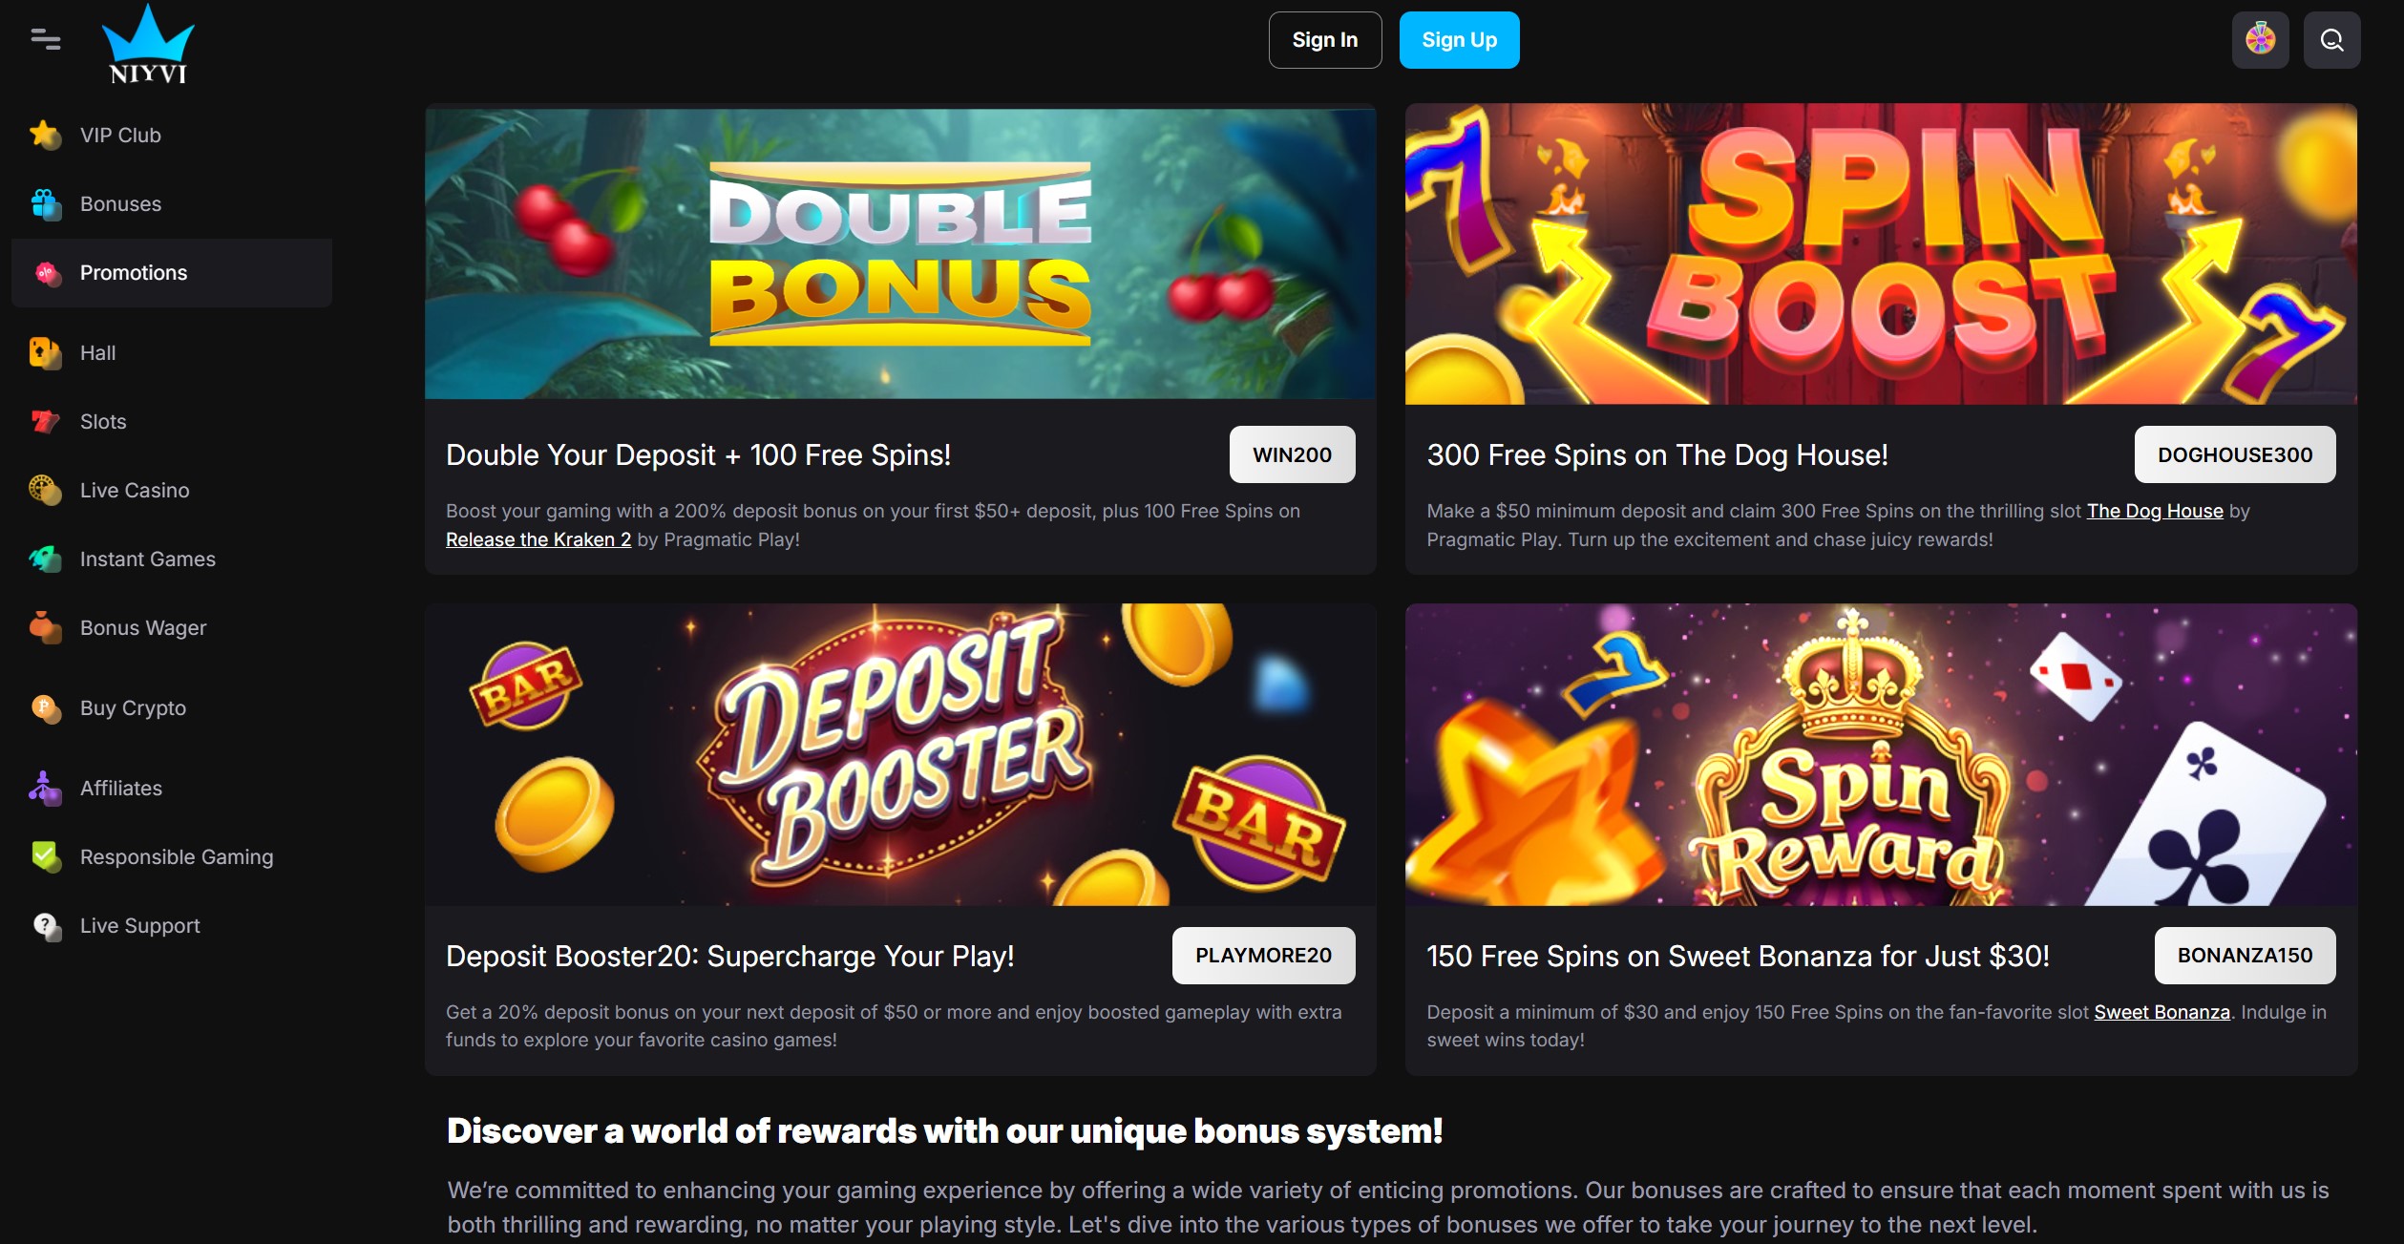Collapse the sidebar with the hamburger icon
The image size is (2404, 1244).
click(x=46, y=39)
